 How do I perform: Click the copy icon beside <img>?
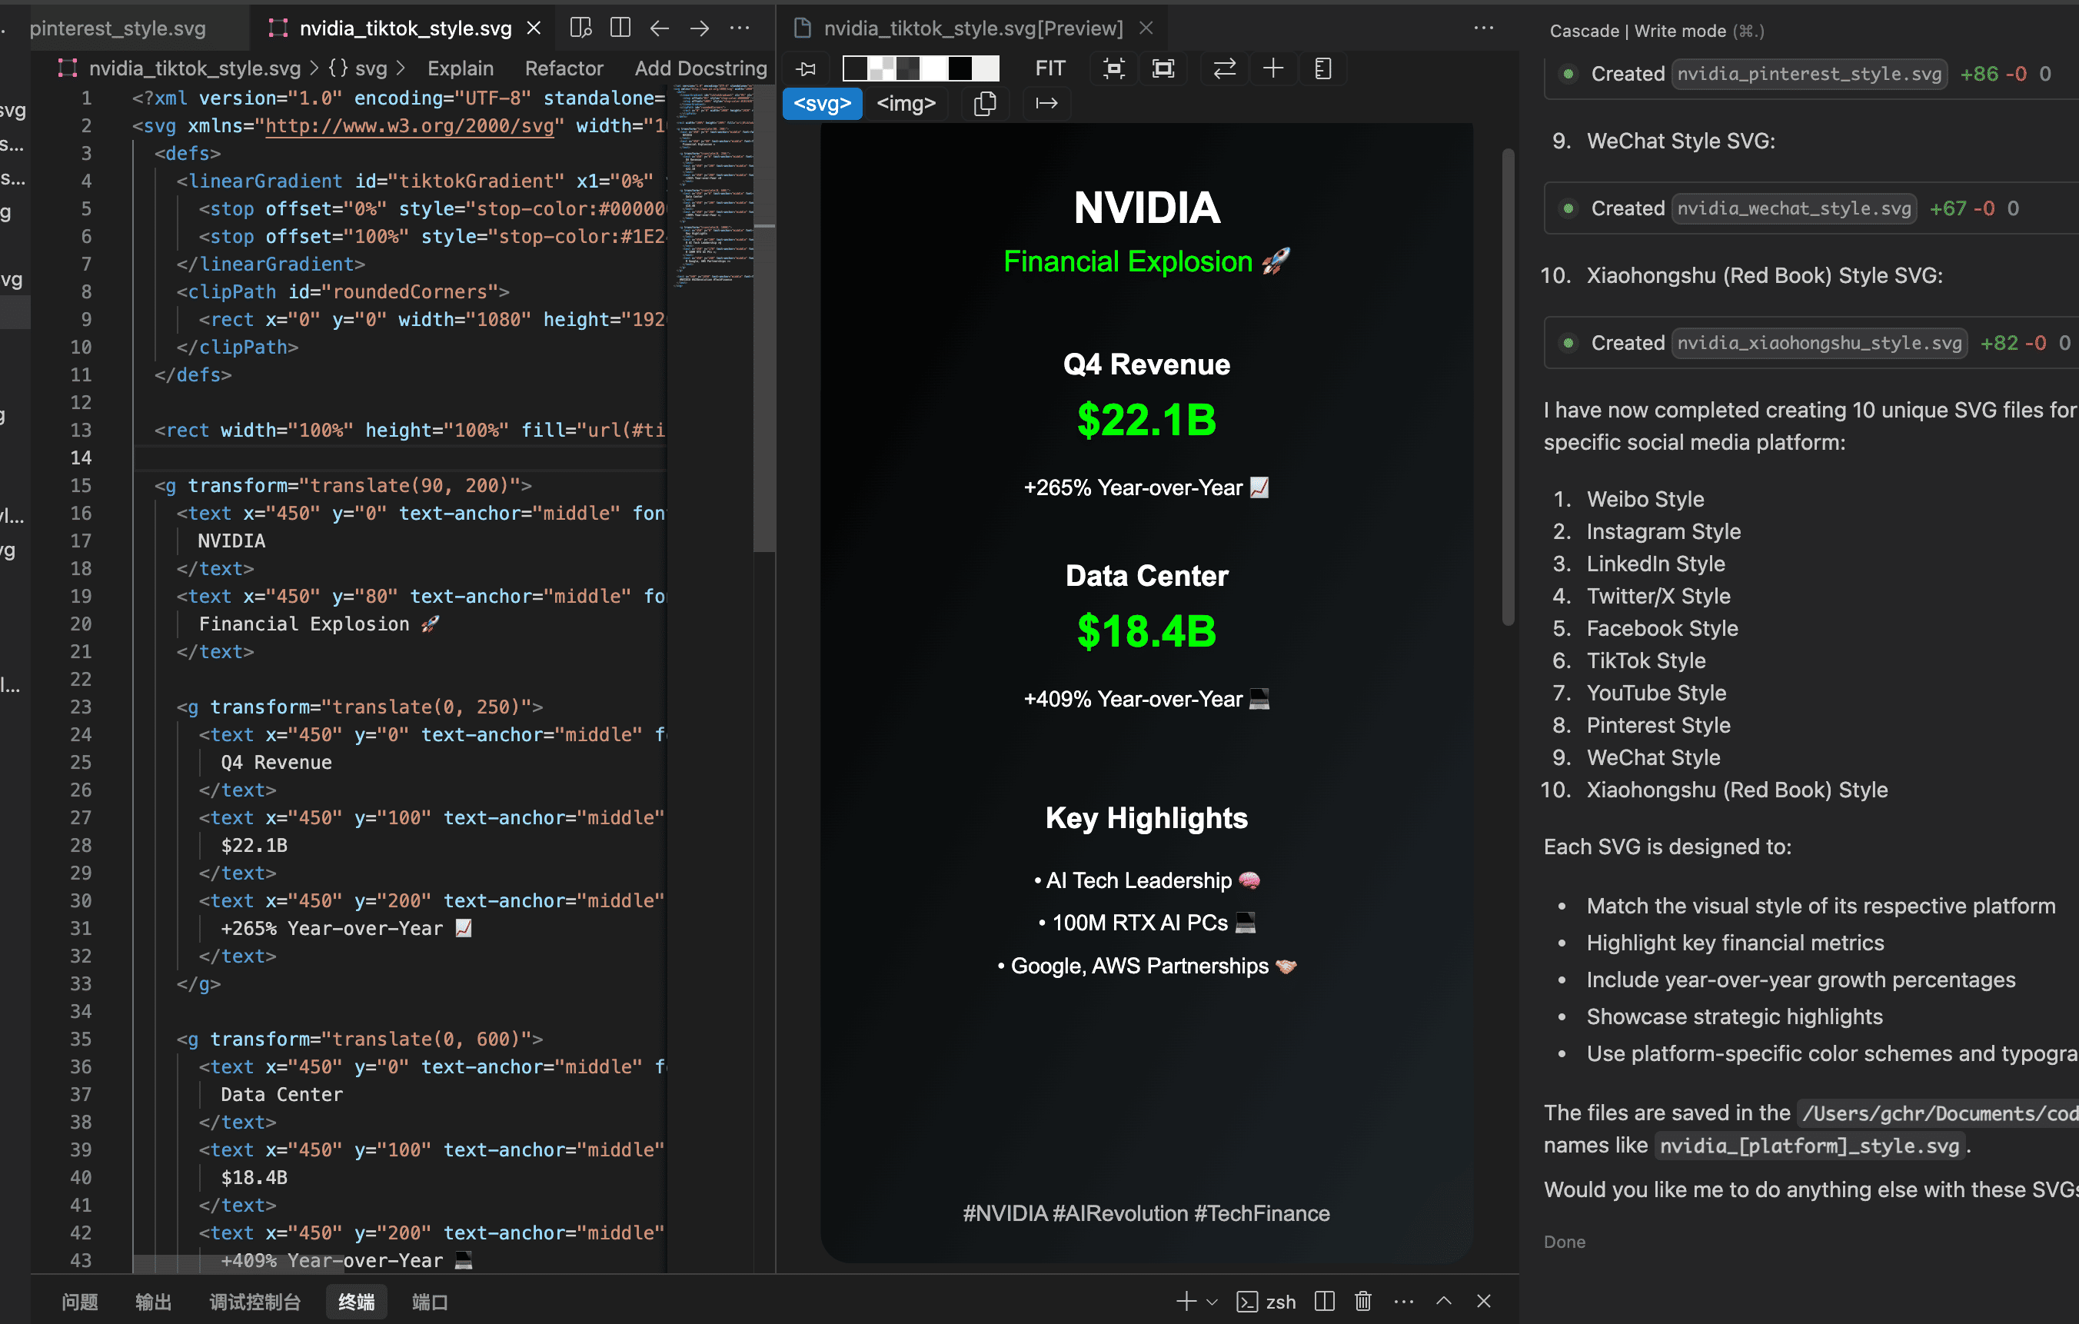pyautogui.click(x=984, y=104)
